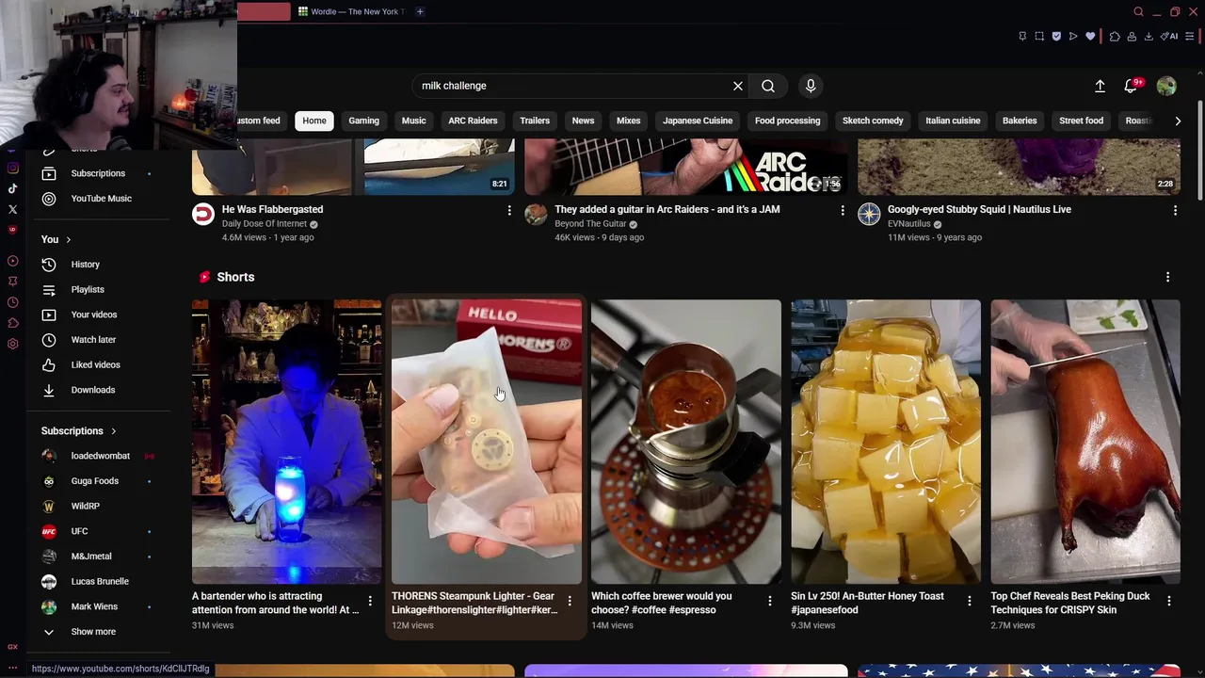This screenshot has height=678, width=1205.
Task: Show more filter chips with right arrow
Action: (x=1178, y=121)
